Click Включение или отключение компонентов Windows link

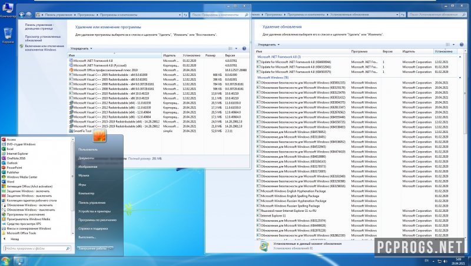(x=45, y=48)
